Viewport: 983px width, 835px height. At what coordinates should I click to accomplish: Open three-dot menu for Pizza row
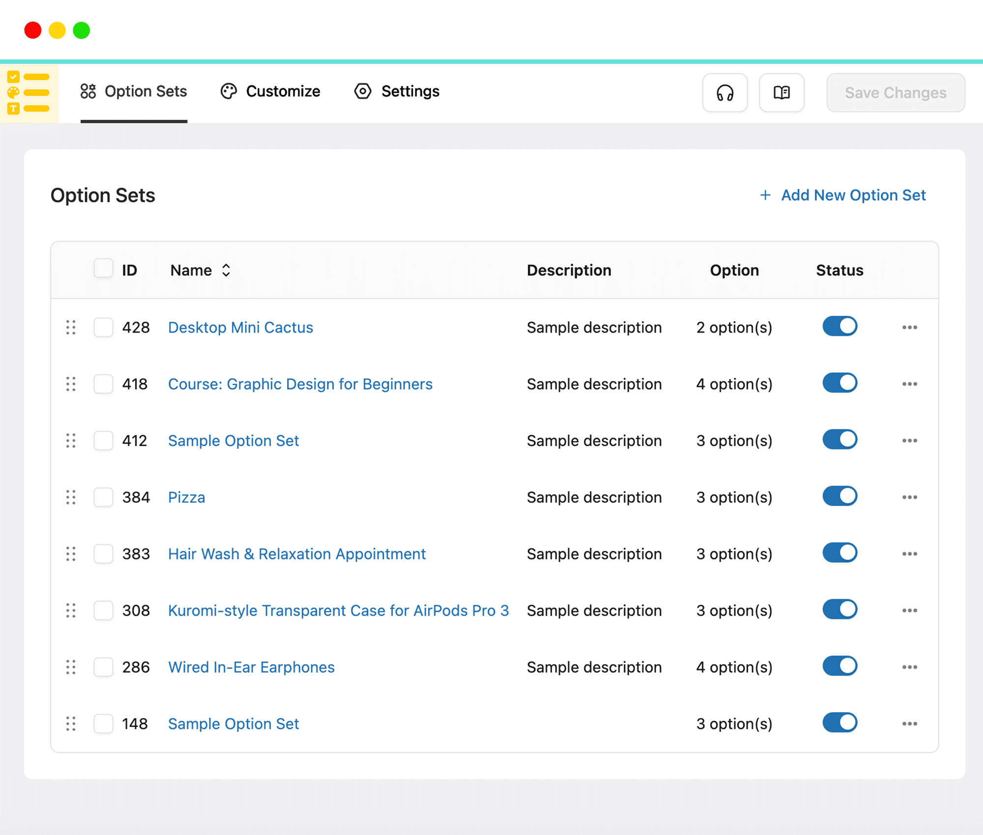[909, 497]
